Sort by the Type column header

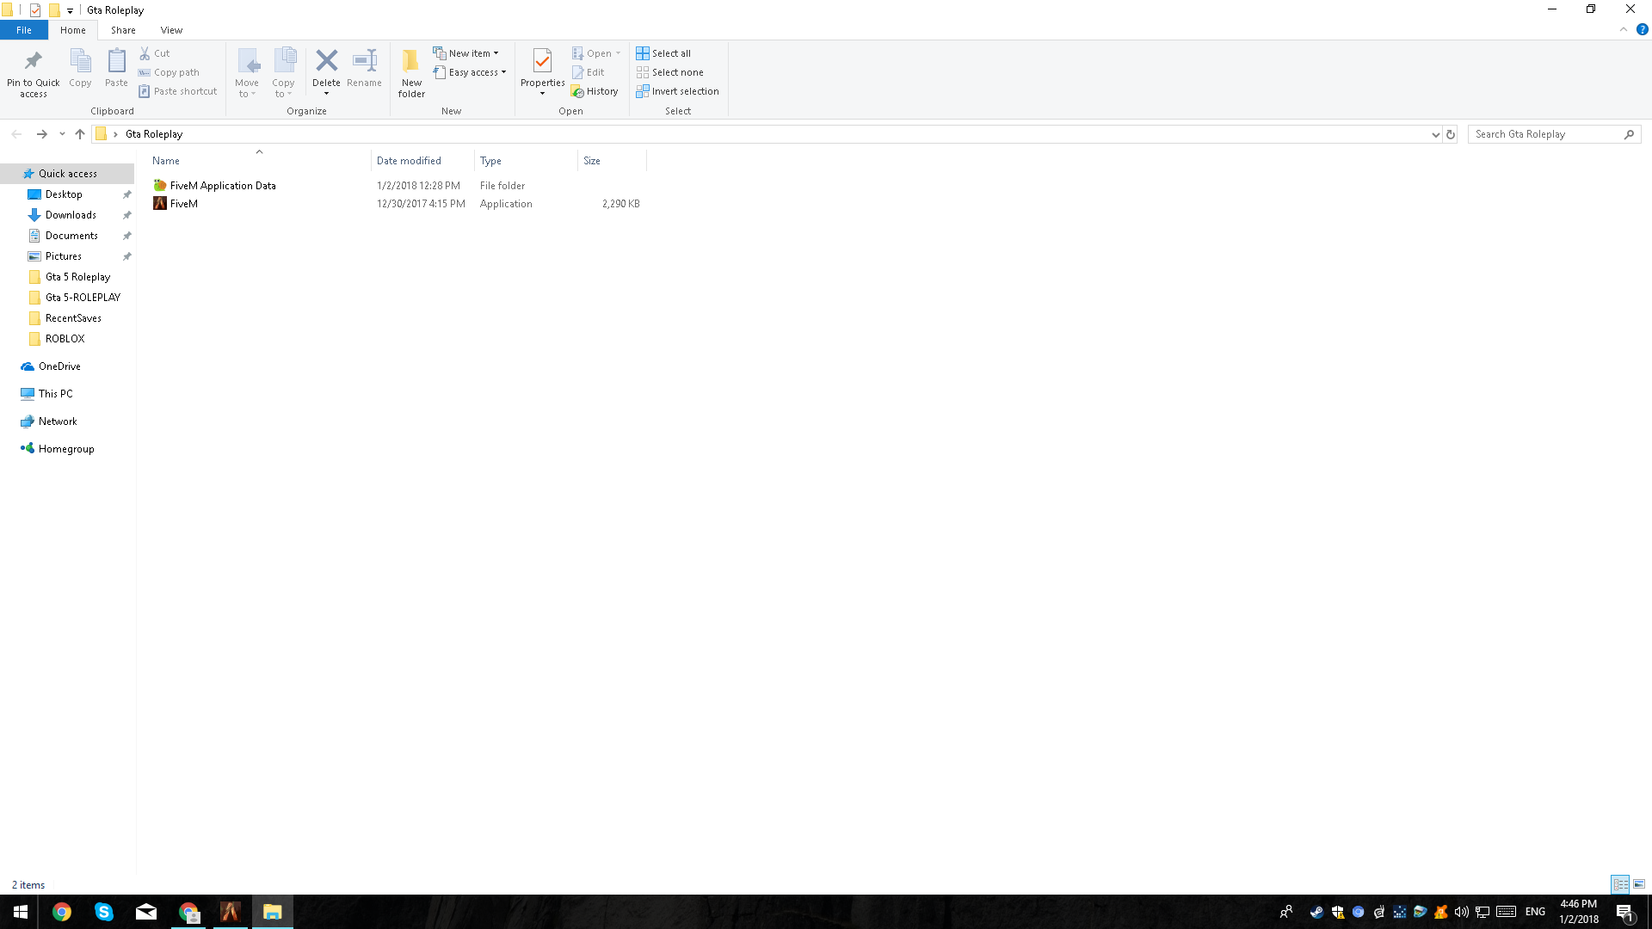(526, 161)
